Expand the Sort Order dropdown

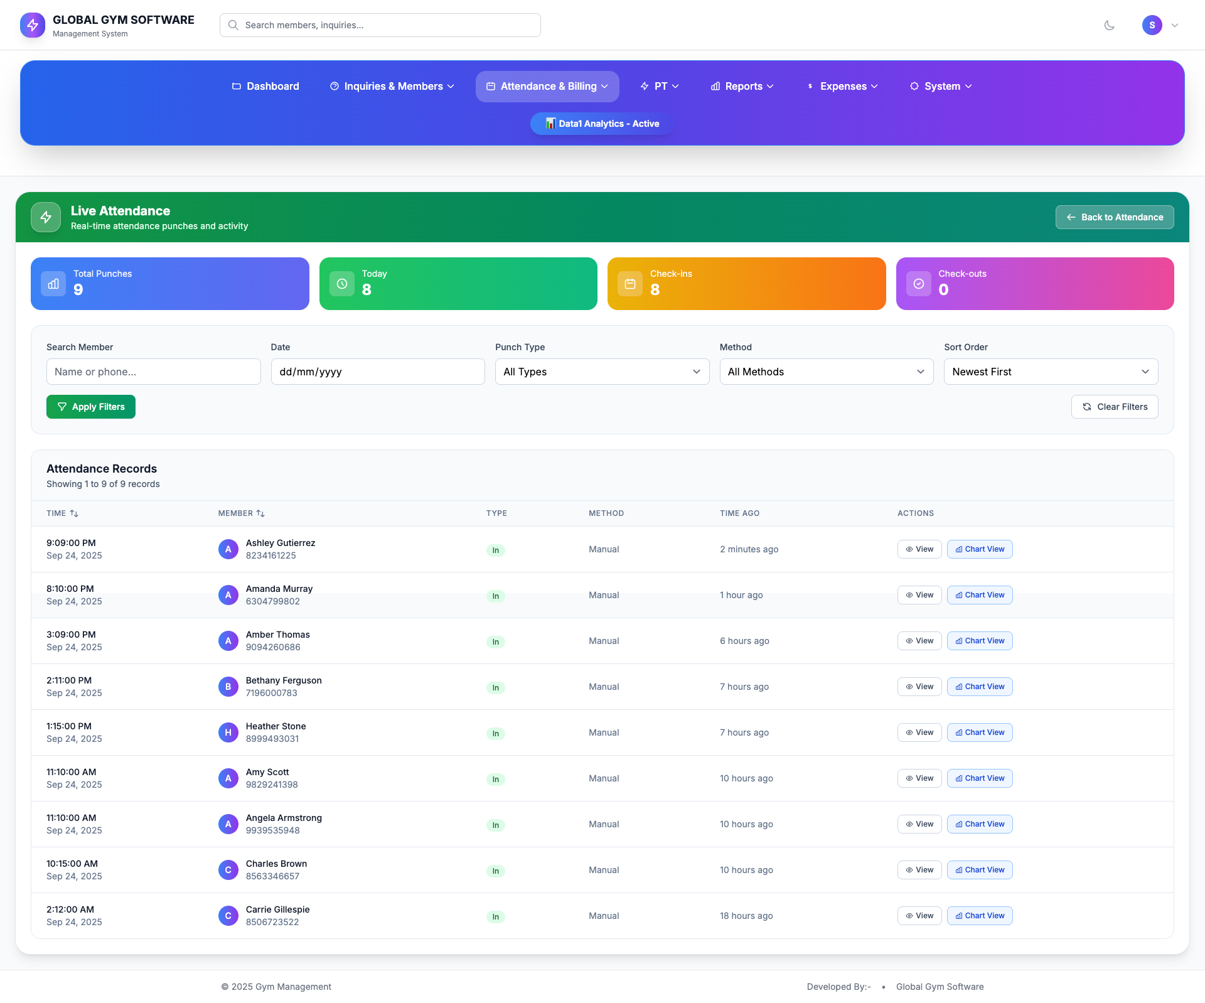(x=1051, y=372)
